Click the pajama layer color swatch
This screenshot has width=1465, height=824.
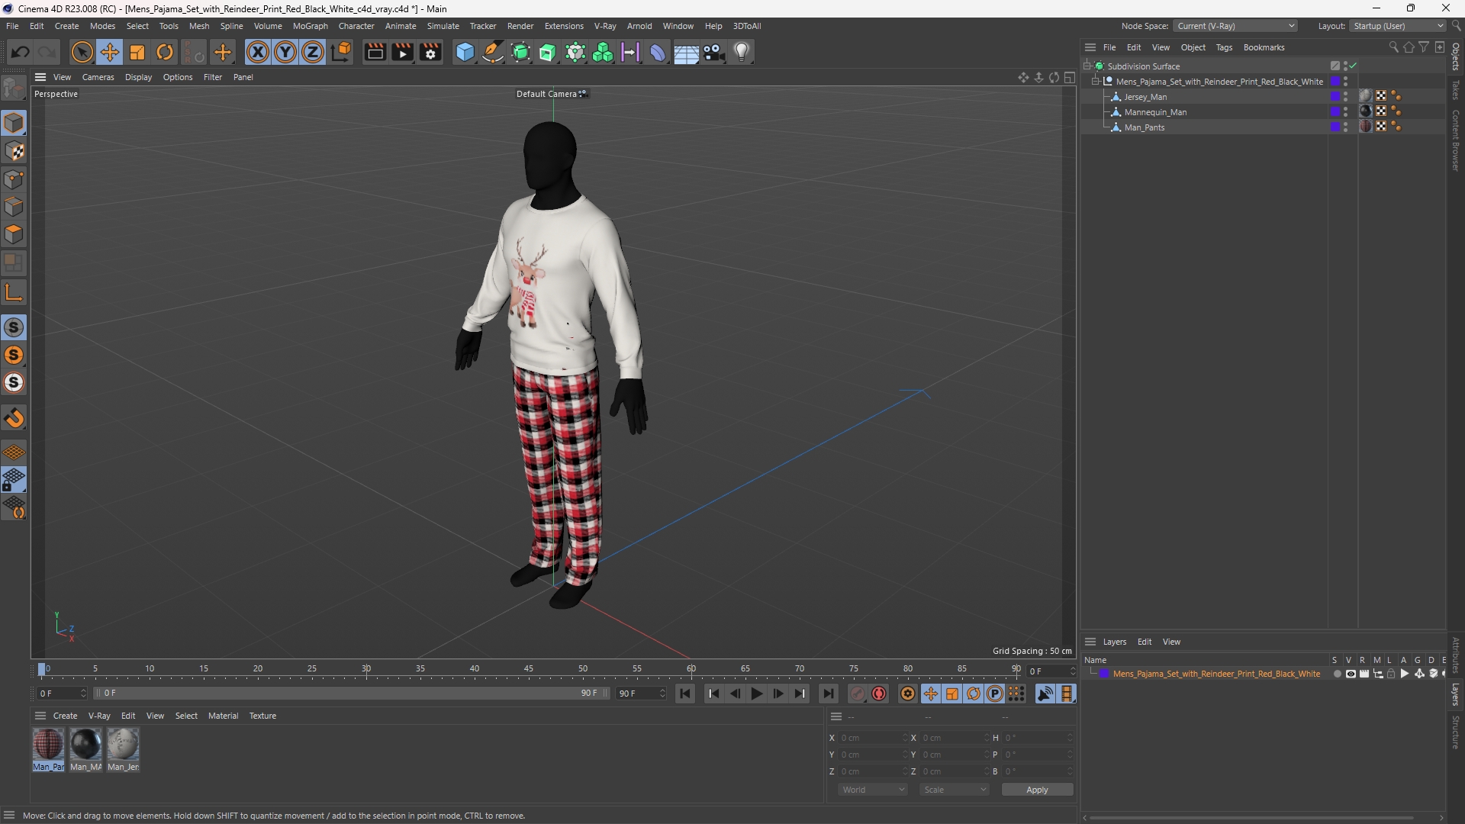(x=1104, y=674)
